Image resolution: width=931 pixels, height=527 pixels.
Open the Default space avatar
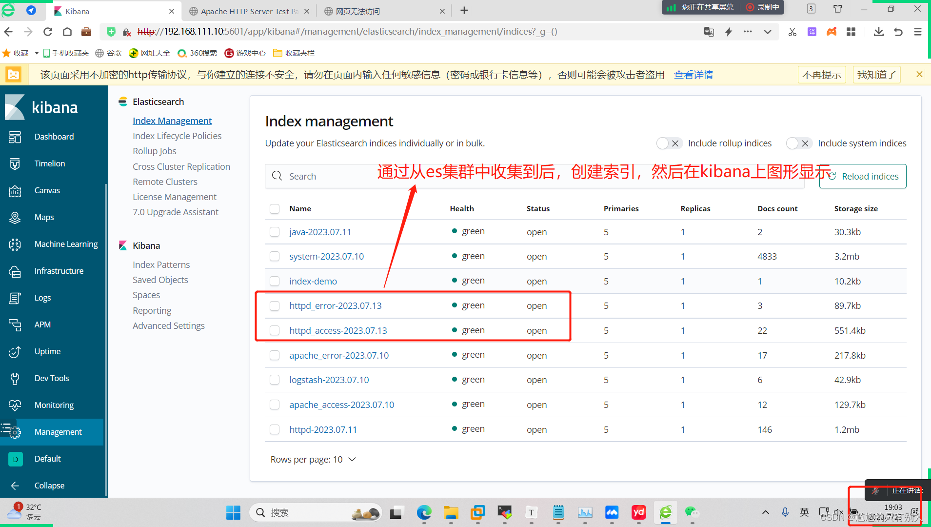(15, 459)
